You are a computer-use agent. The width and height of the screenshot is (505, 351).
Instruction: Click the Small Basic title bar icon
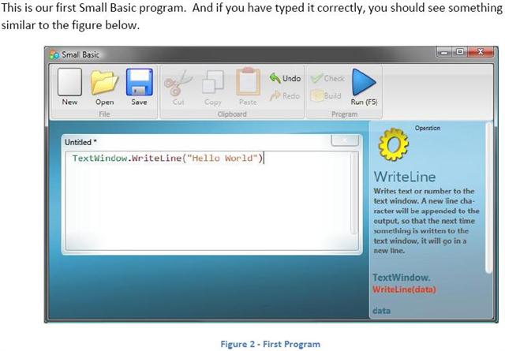(x=54, y=54)
